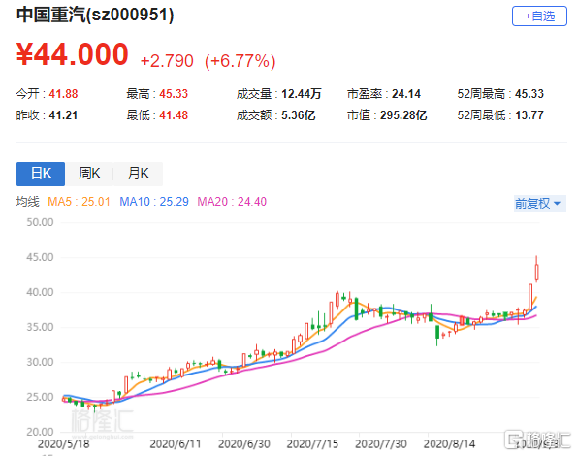Click the 最高 value 45.33
577x456 pixels.
(174, 94)
